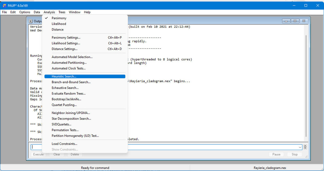Choose Automated Clock Tests

(x=85, y=68)
